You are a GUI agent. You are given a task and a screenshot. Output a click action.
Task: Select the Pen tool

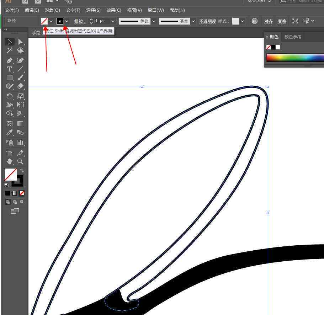(x=10, y=60)
